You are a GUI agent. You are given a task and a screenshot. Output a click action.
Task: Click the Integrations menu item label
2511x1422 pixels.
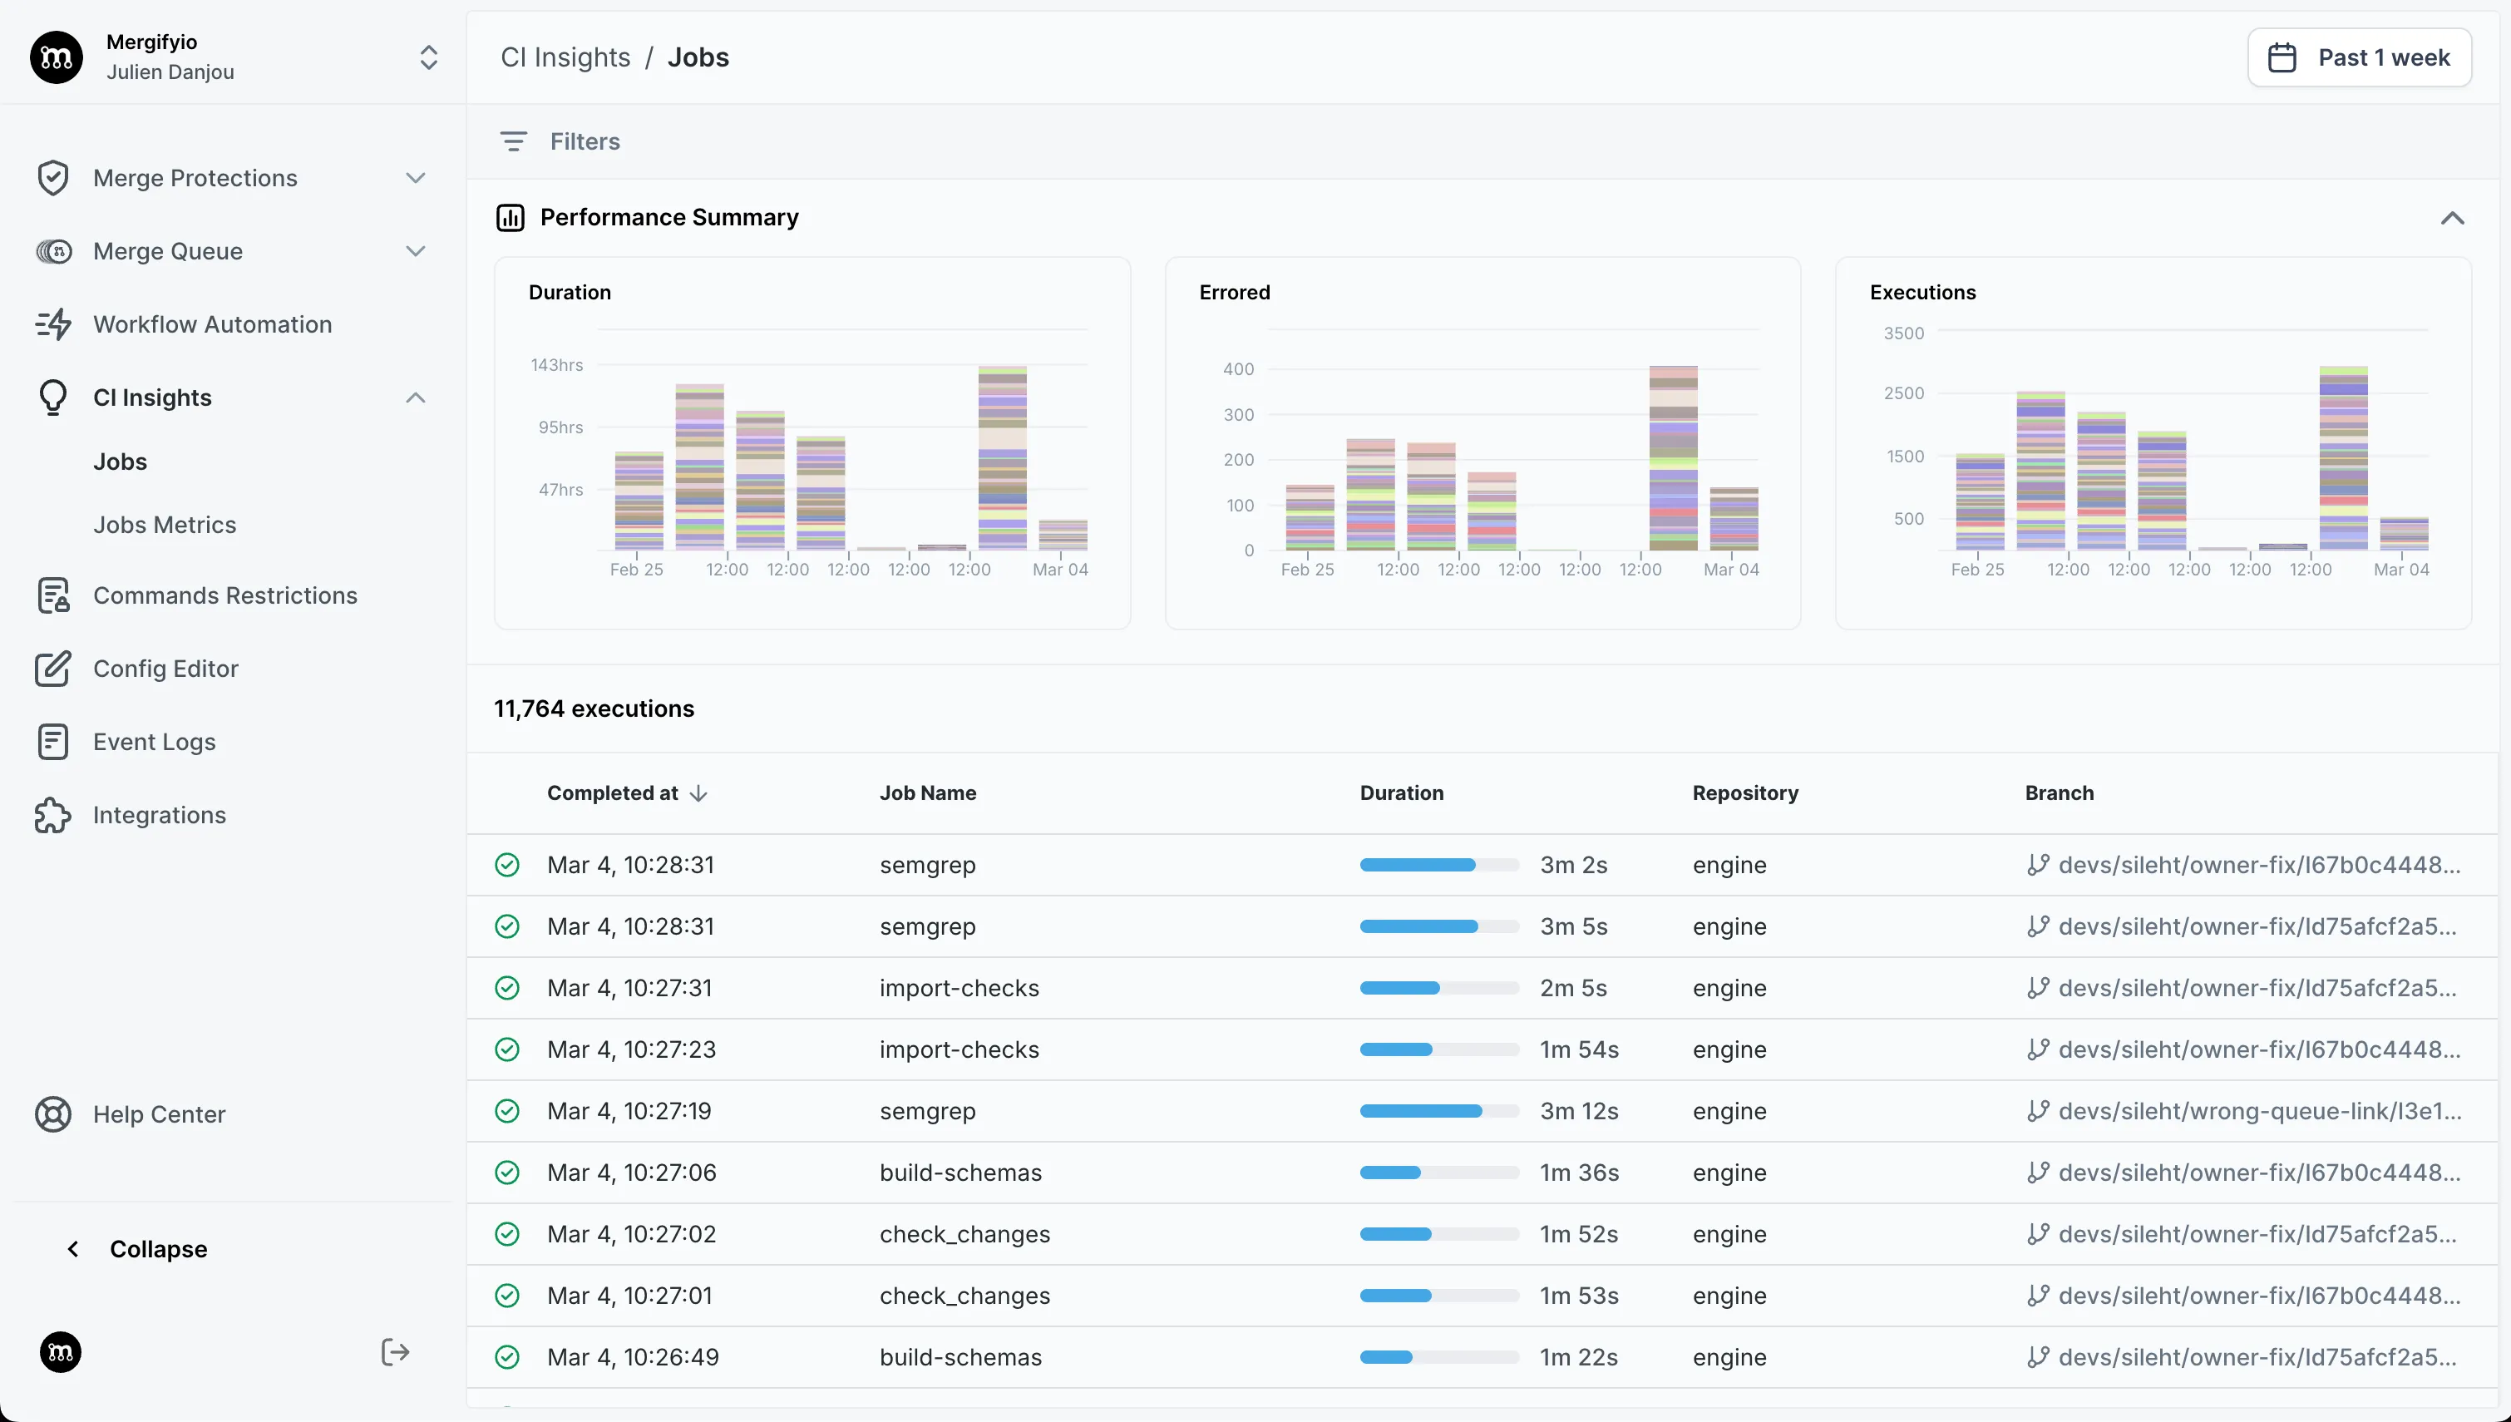pyautogui.click(x=159, y=816)
